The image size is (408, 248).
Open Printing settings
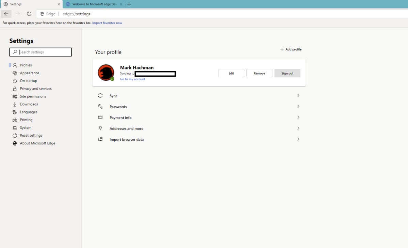26,120
